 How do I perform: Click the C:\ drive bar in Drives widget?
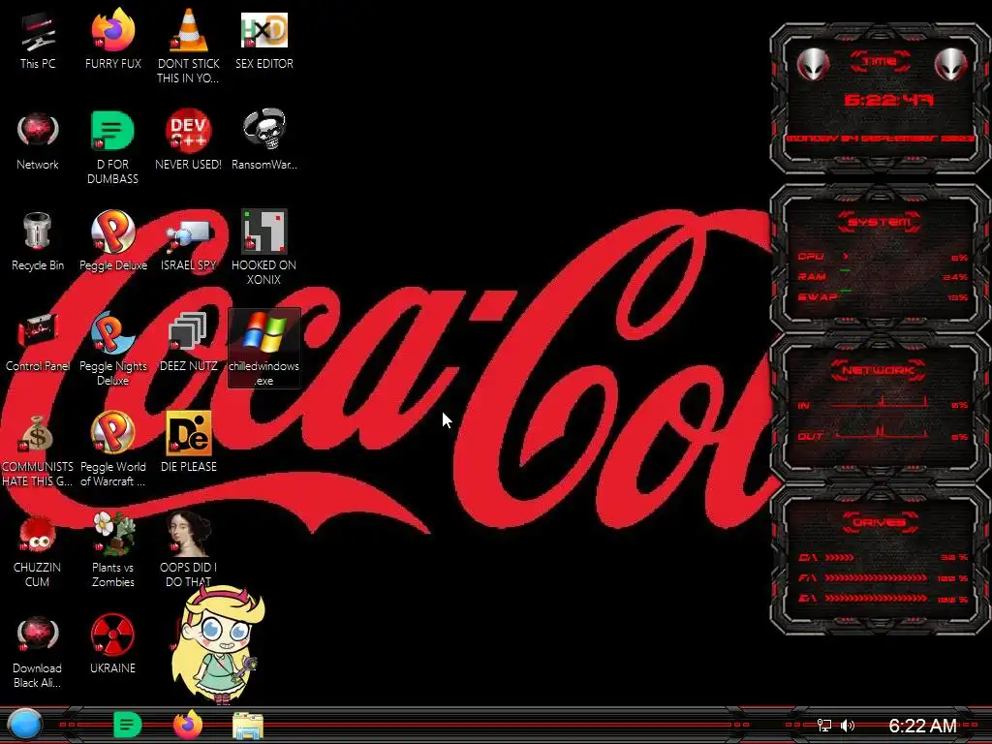click(x=840, y=557)
